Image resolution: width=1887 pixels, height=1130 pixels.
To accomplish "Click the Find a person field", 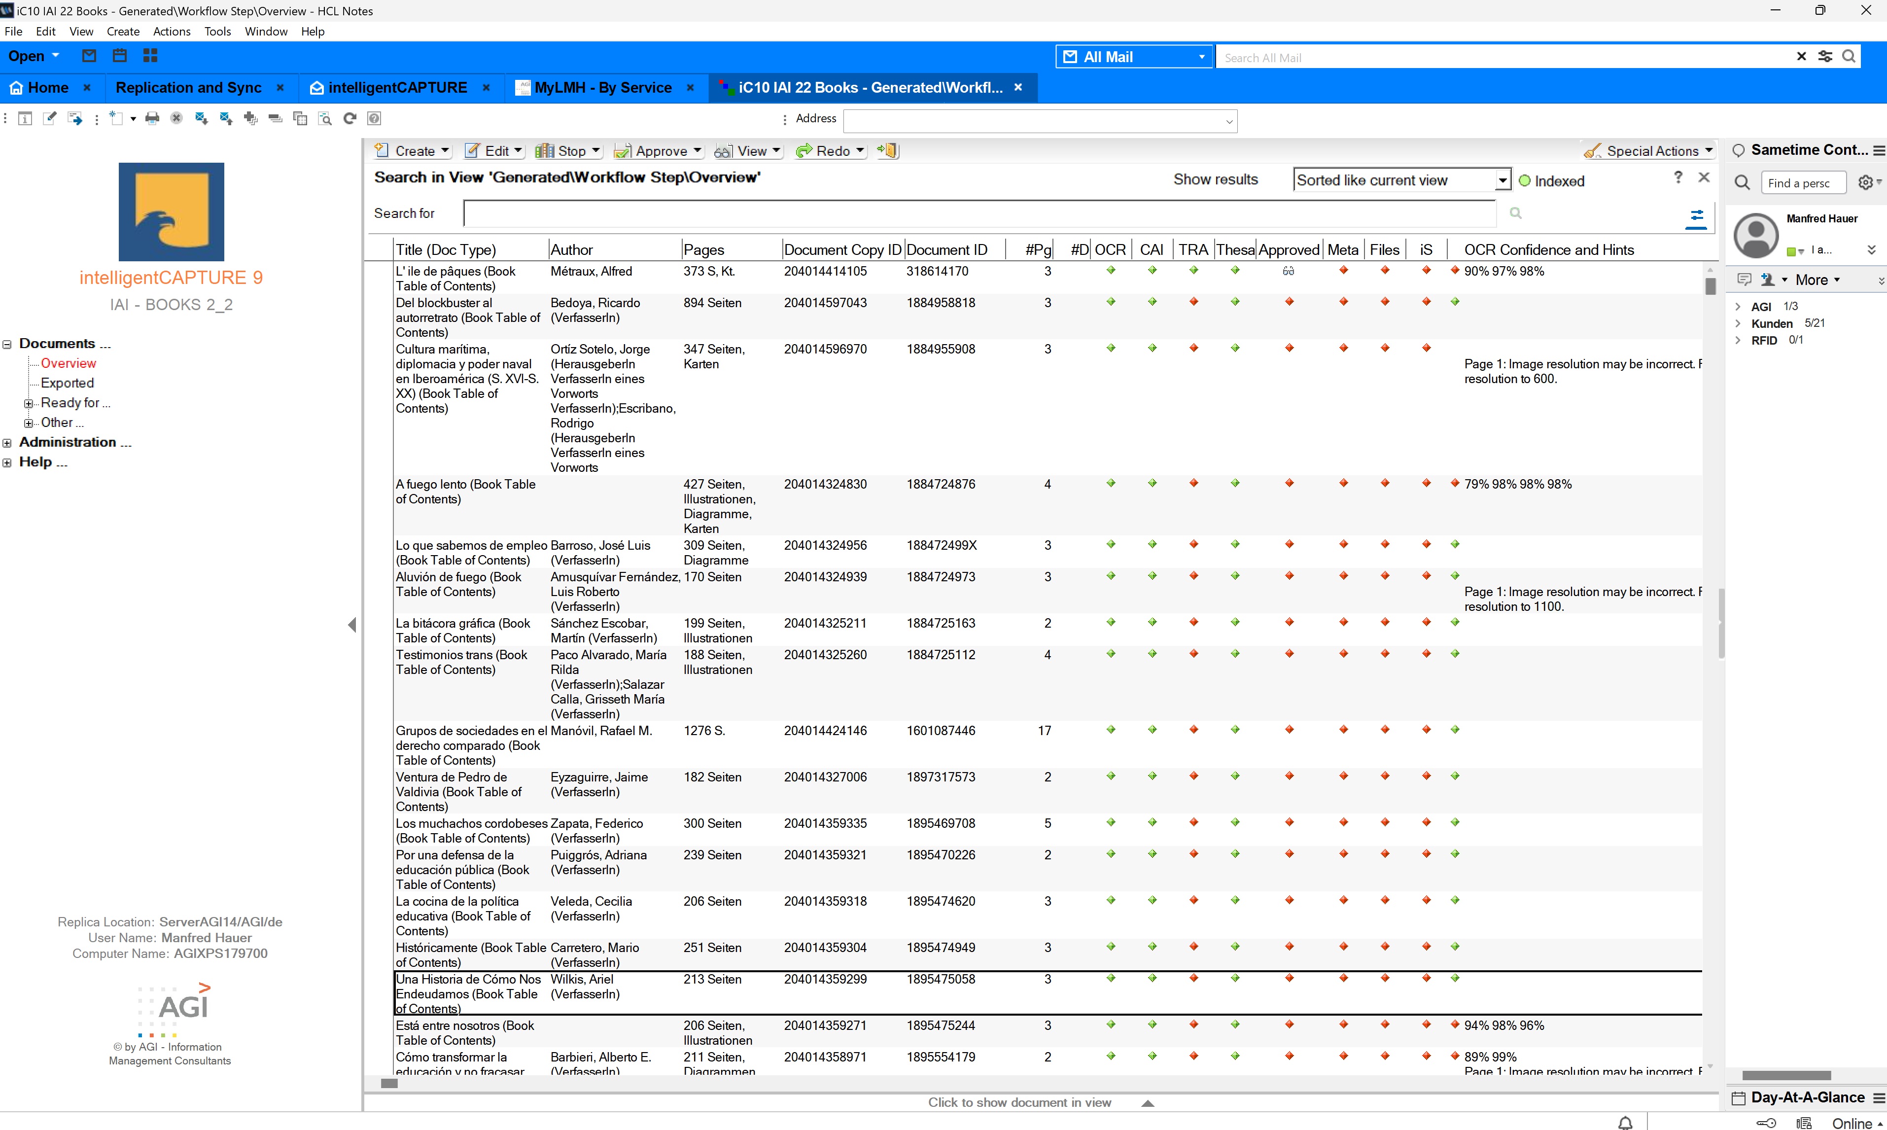I will [1803, 183].
